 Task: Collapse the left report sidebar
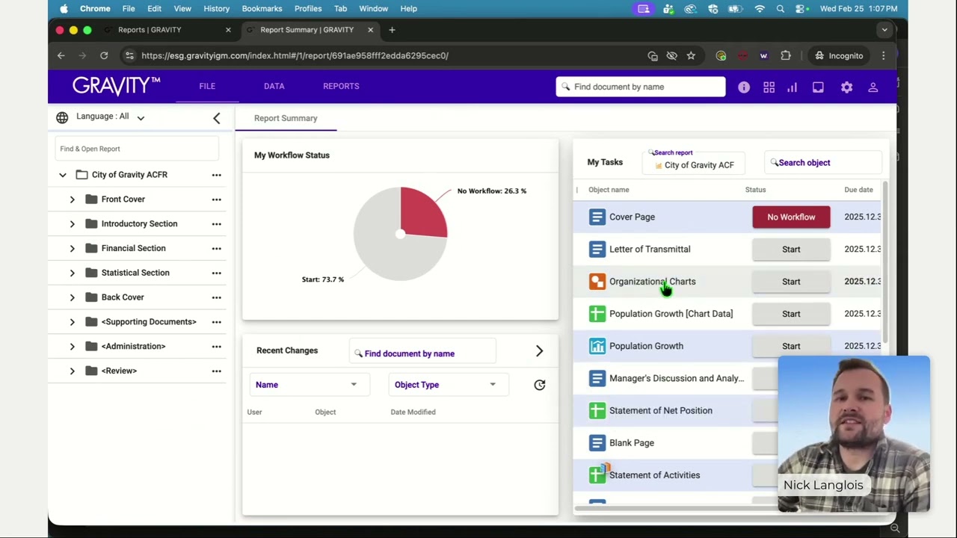[x=217, y=118]
